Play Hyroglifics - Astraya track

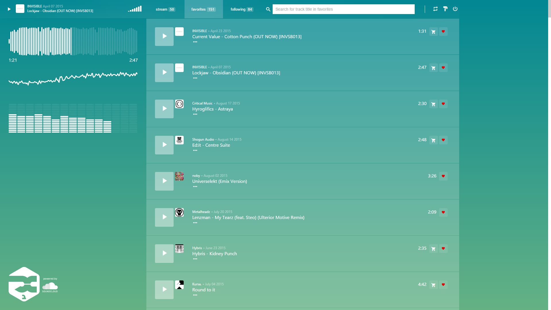pos(164,109)
